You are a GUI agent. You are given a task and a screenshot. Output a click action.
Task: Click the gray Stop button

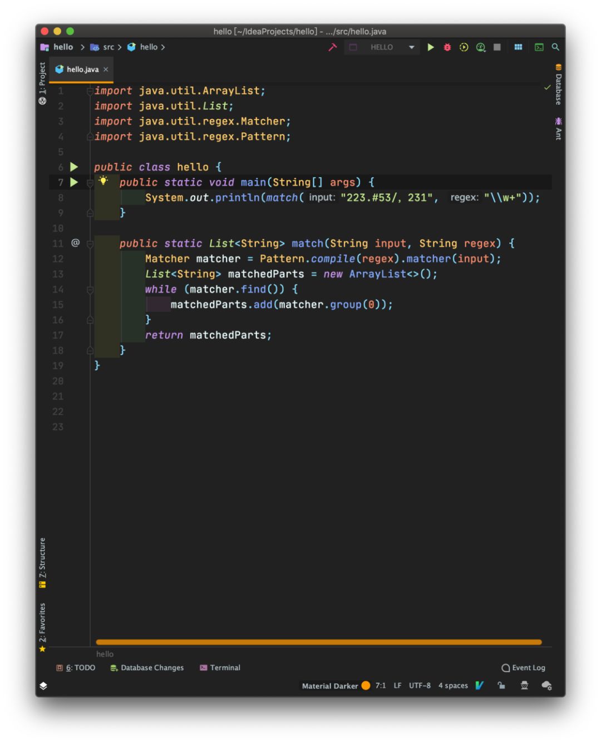497,47
